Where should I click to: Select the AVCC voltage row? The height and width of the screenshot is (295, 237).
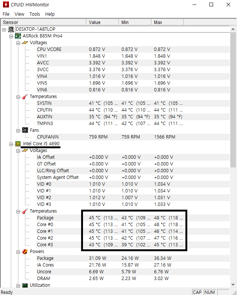[x=133, y=63]
